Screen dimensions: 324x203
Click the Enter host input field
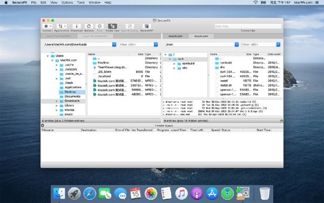pos(248,27)
